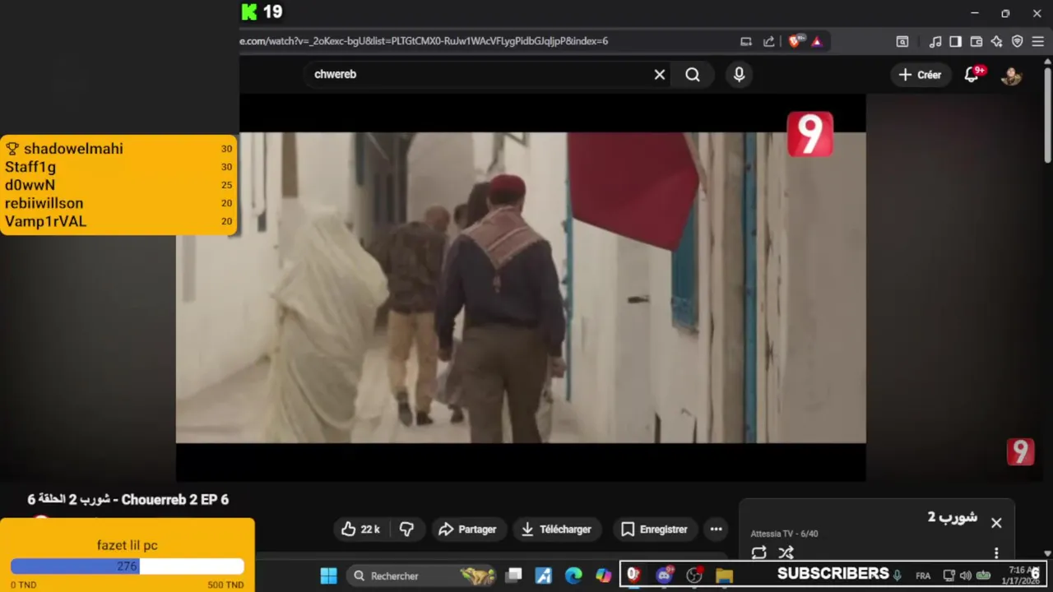
Task: Close the شورب 2 playlist panel
Action: coord(996,523)
